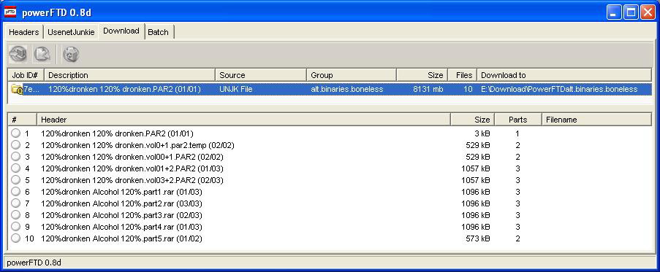The height and width of the screenshot is (272, 660).
Task: Click the recycle bin toolbar icon
Action: [x=71, y=54]
